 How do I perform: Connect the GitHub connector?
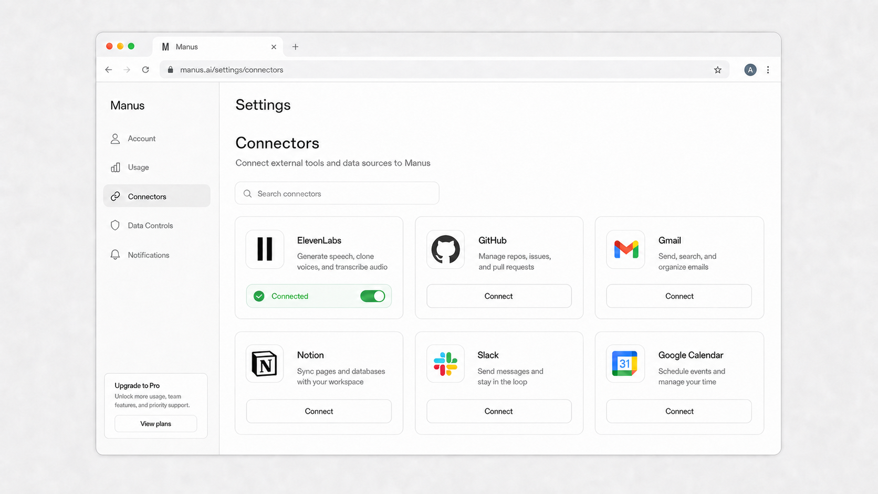pyautogui.click(x=499, y=296)
